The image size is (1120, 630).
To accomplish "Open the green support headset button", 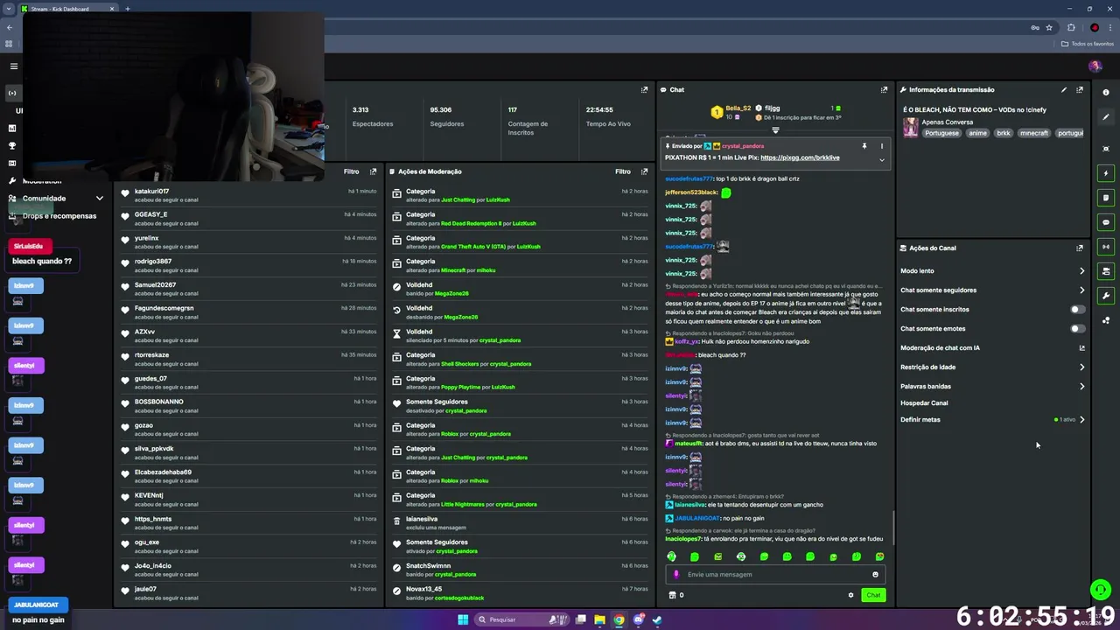I will coord(1101,590).
